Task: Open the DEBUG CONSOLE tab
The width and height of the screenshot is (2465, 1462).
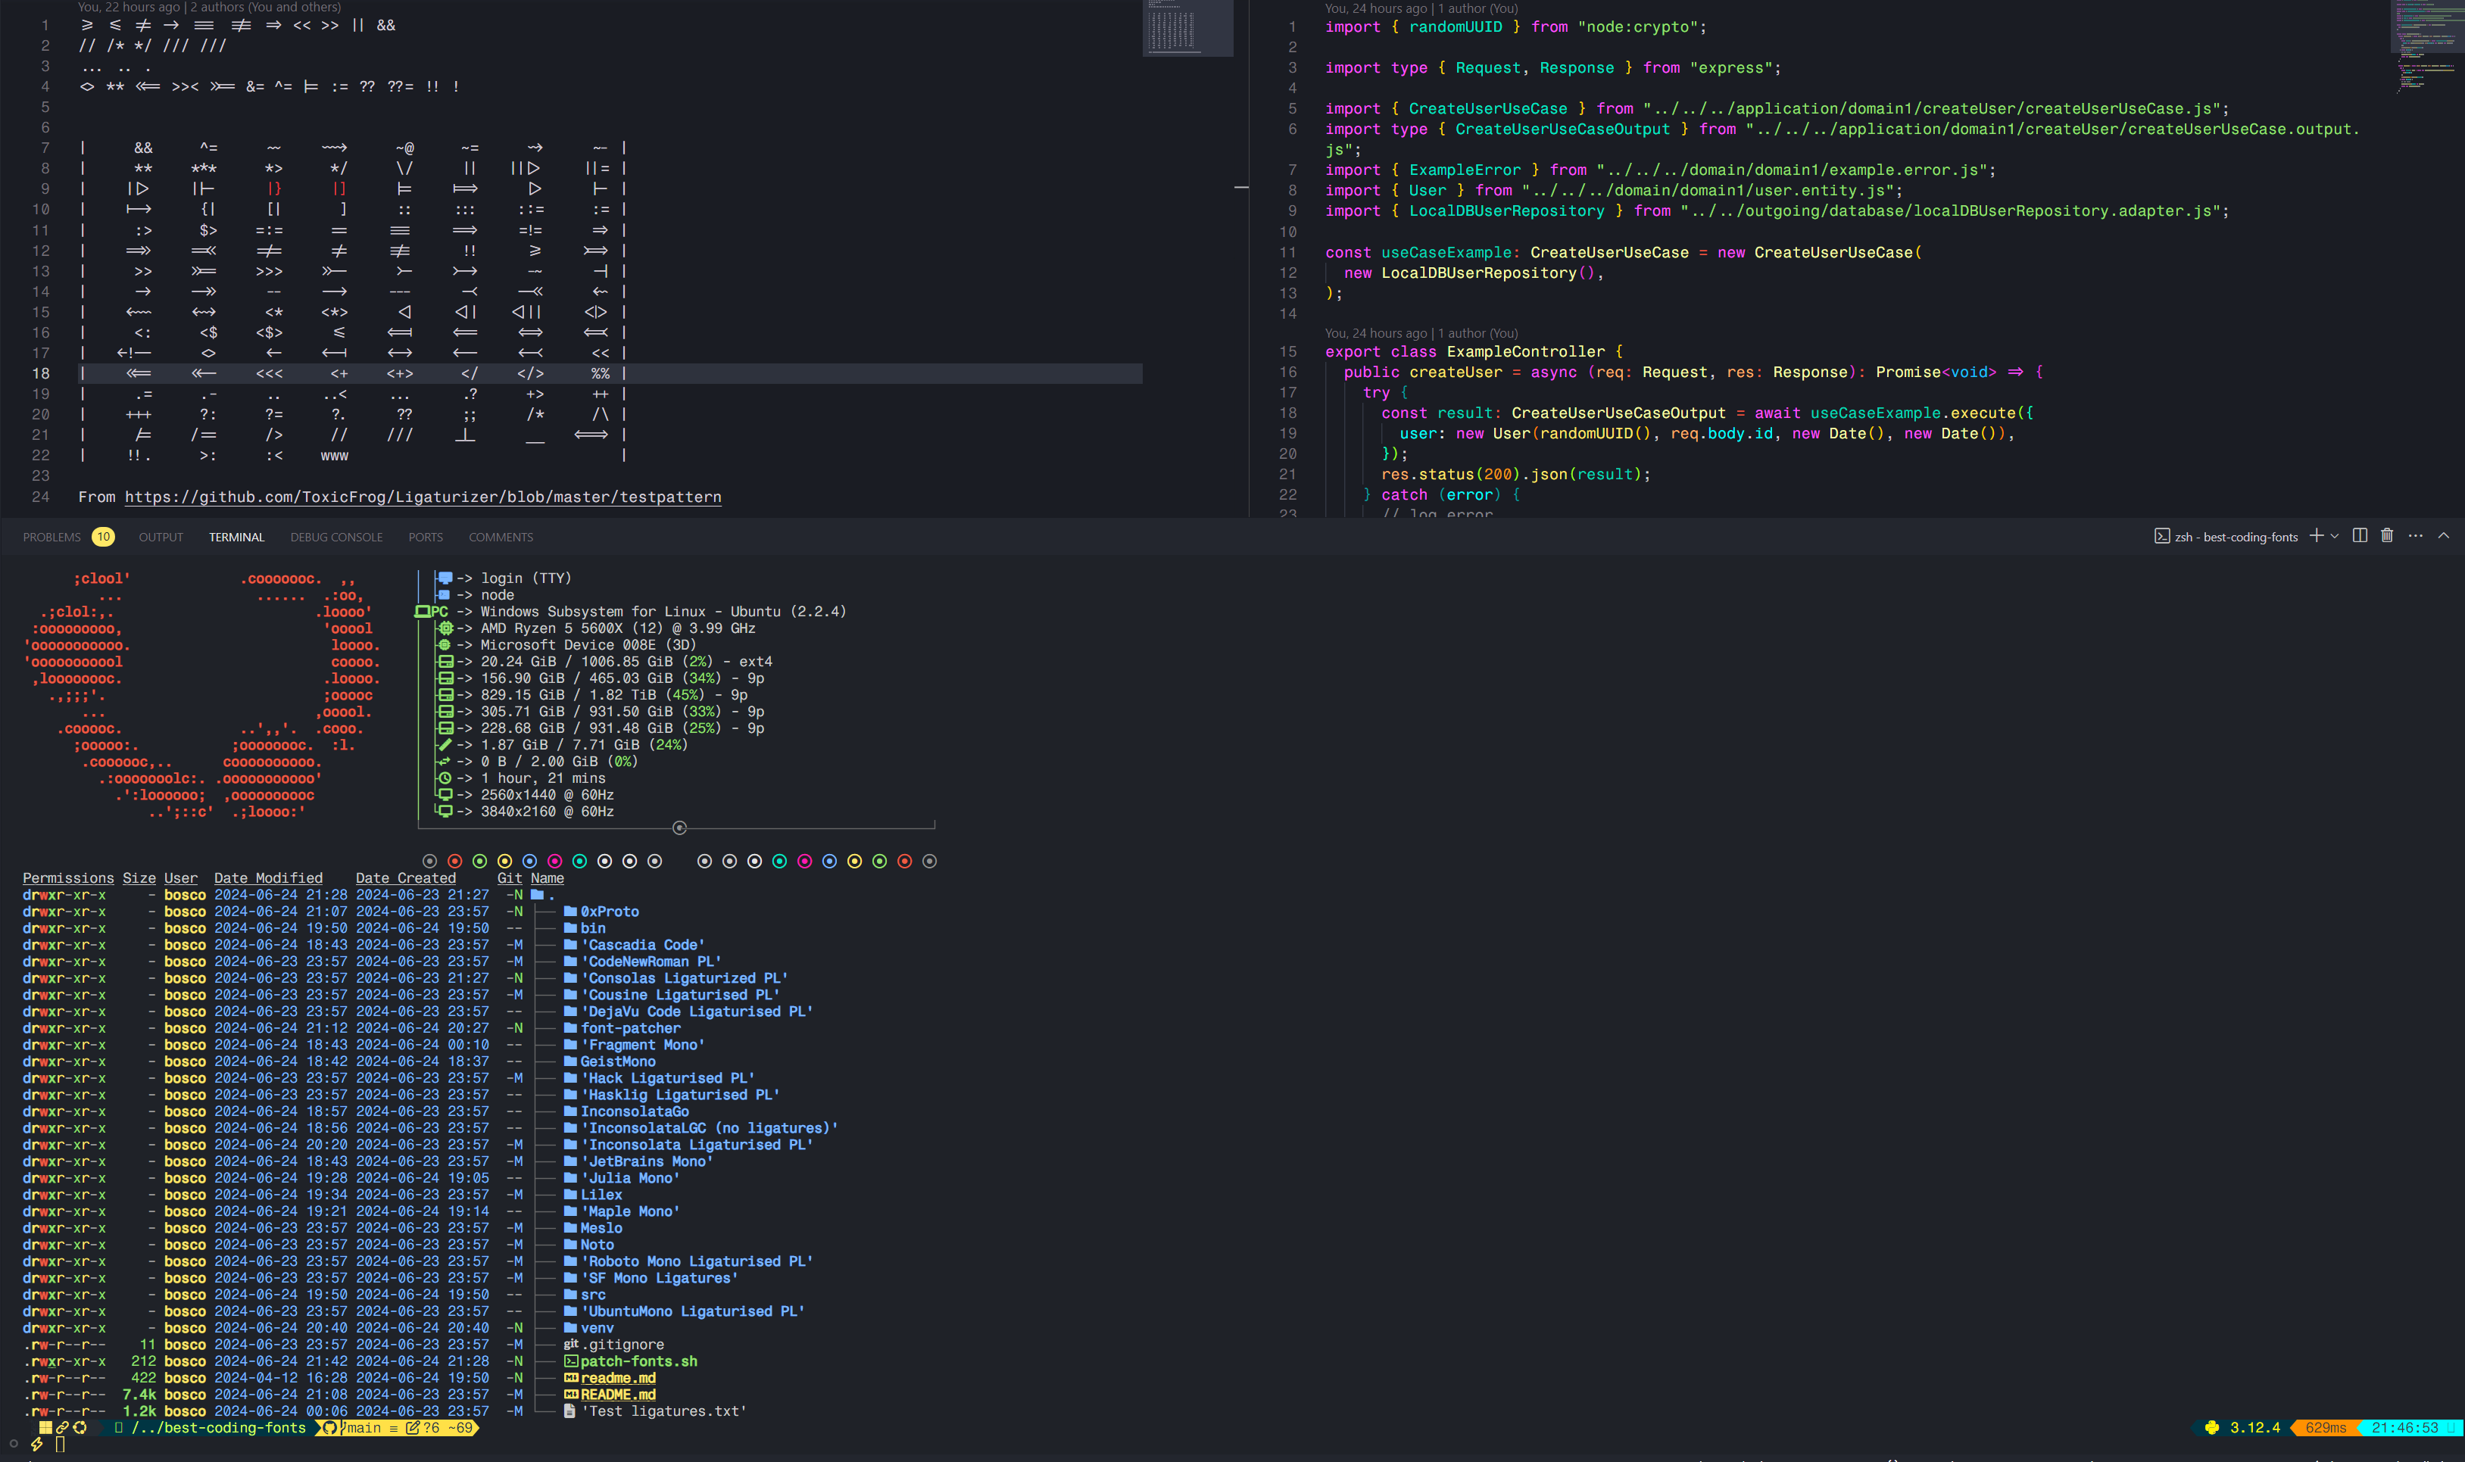Action: 336,537
